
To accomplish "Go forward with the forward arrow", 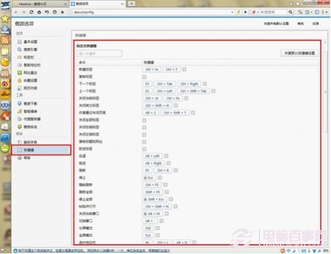I will [24, 12].
